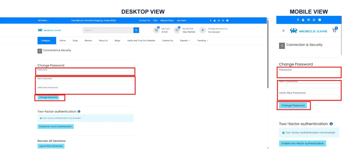Open the US Dollar currency dropdown
Viewport: 347px width, 149px height.
(43, 20)
